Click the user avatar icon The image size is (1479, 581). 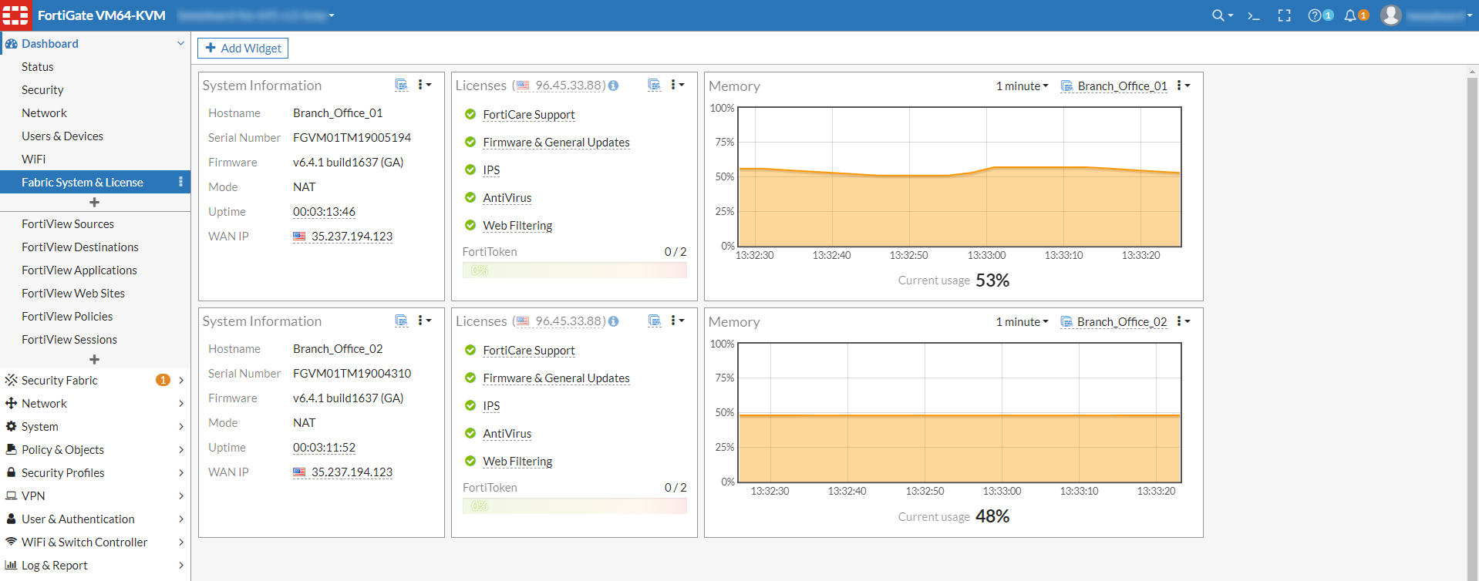point(1391,15)
